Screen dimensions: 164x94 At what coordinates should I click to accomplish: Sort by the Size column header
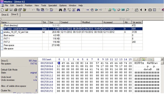click(x=54, y=22)
